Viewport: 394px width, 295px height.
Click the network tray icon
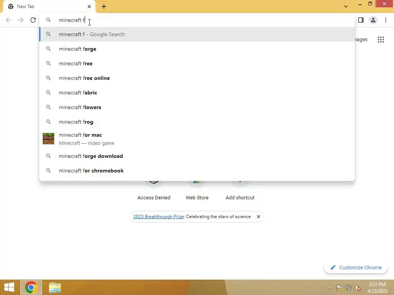(349, 288)
